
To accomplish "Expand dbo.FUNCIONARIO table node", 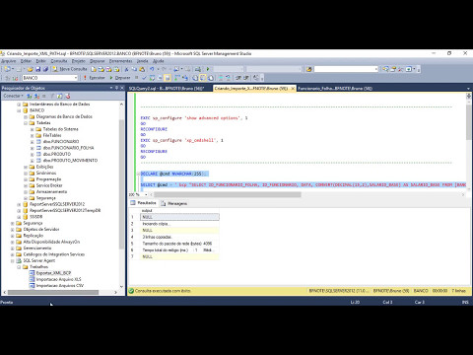I will coord(33,142).
